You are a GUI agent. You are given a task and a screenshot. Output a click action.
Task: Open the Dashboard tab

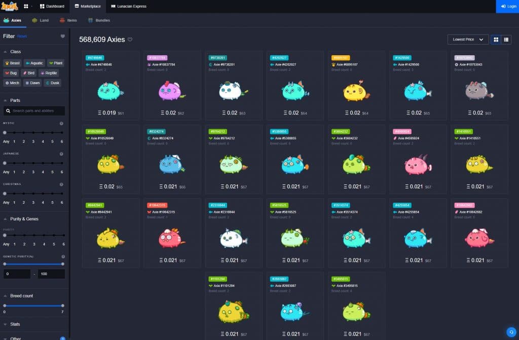pyautogui.click(x=52, y=6)
